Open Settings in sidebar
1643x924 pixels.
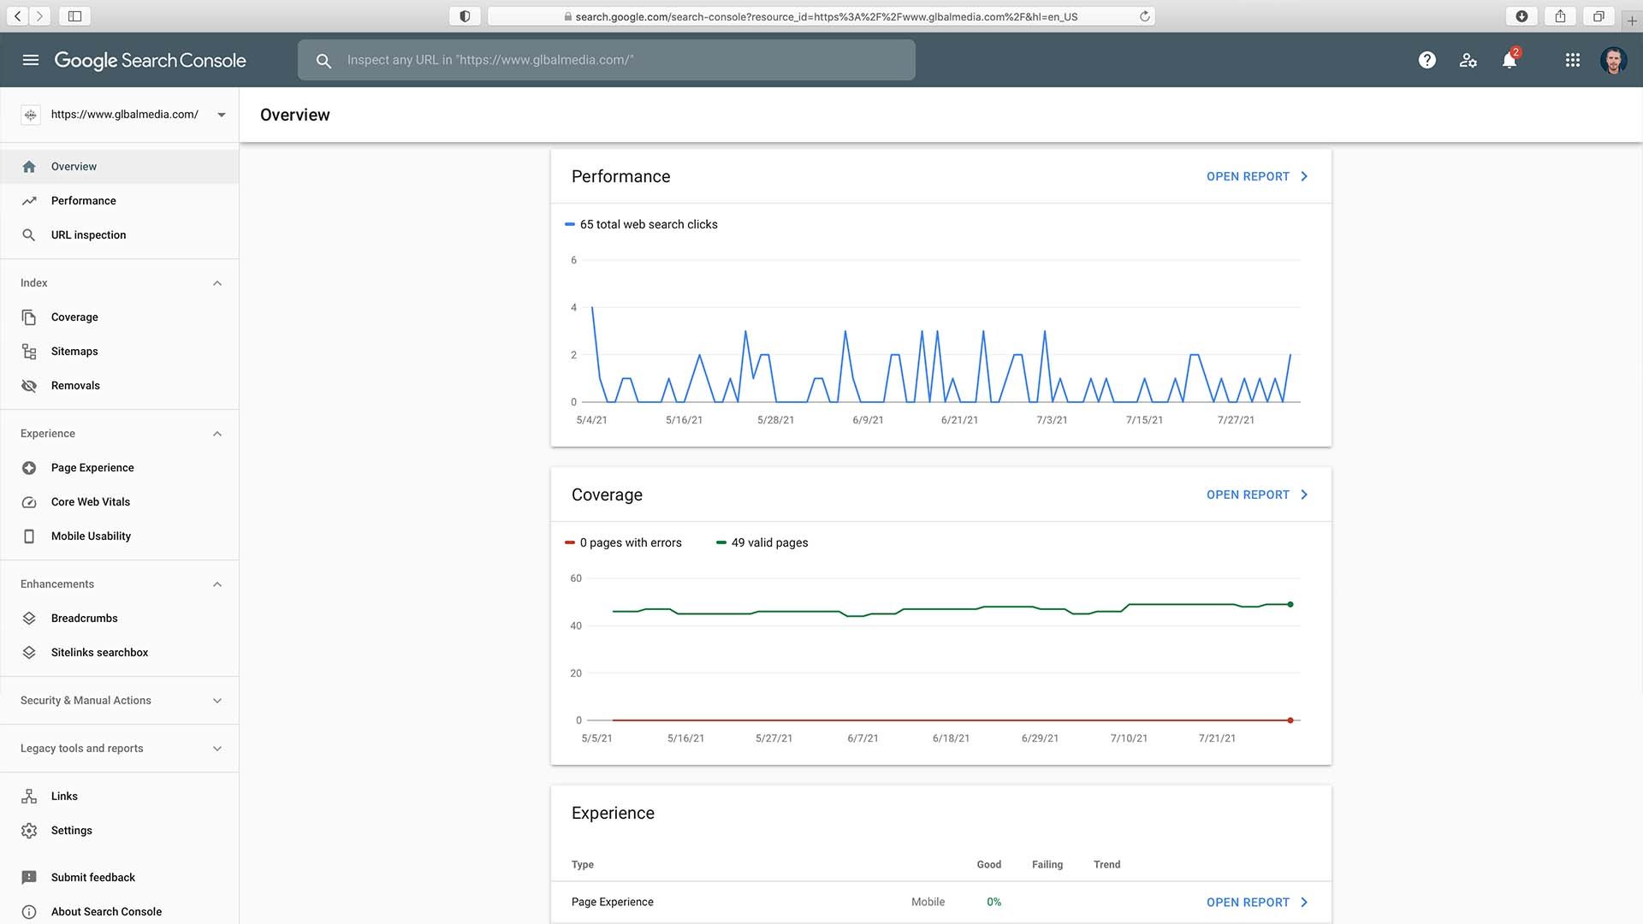[x=119, y=831]
